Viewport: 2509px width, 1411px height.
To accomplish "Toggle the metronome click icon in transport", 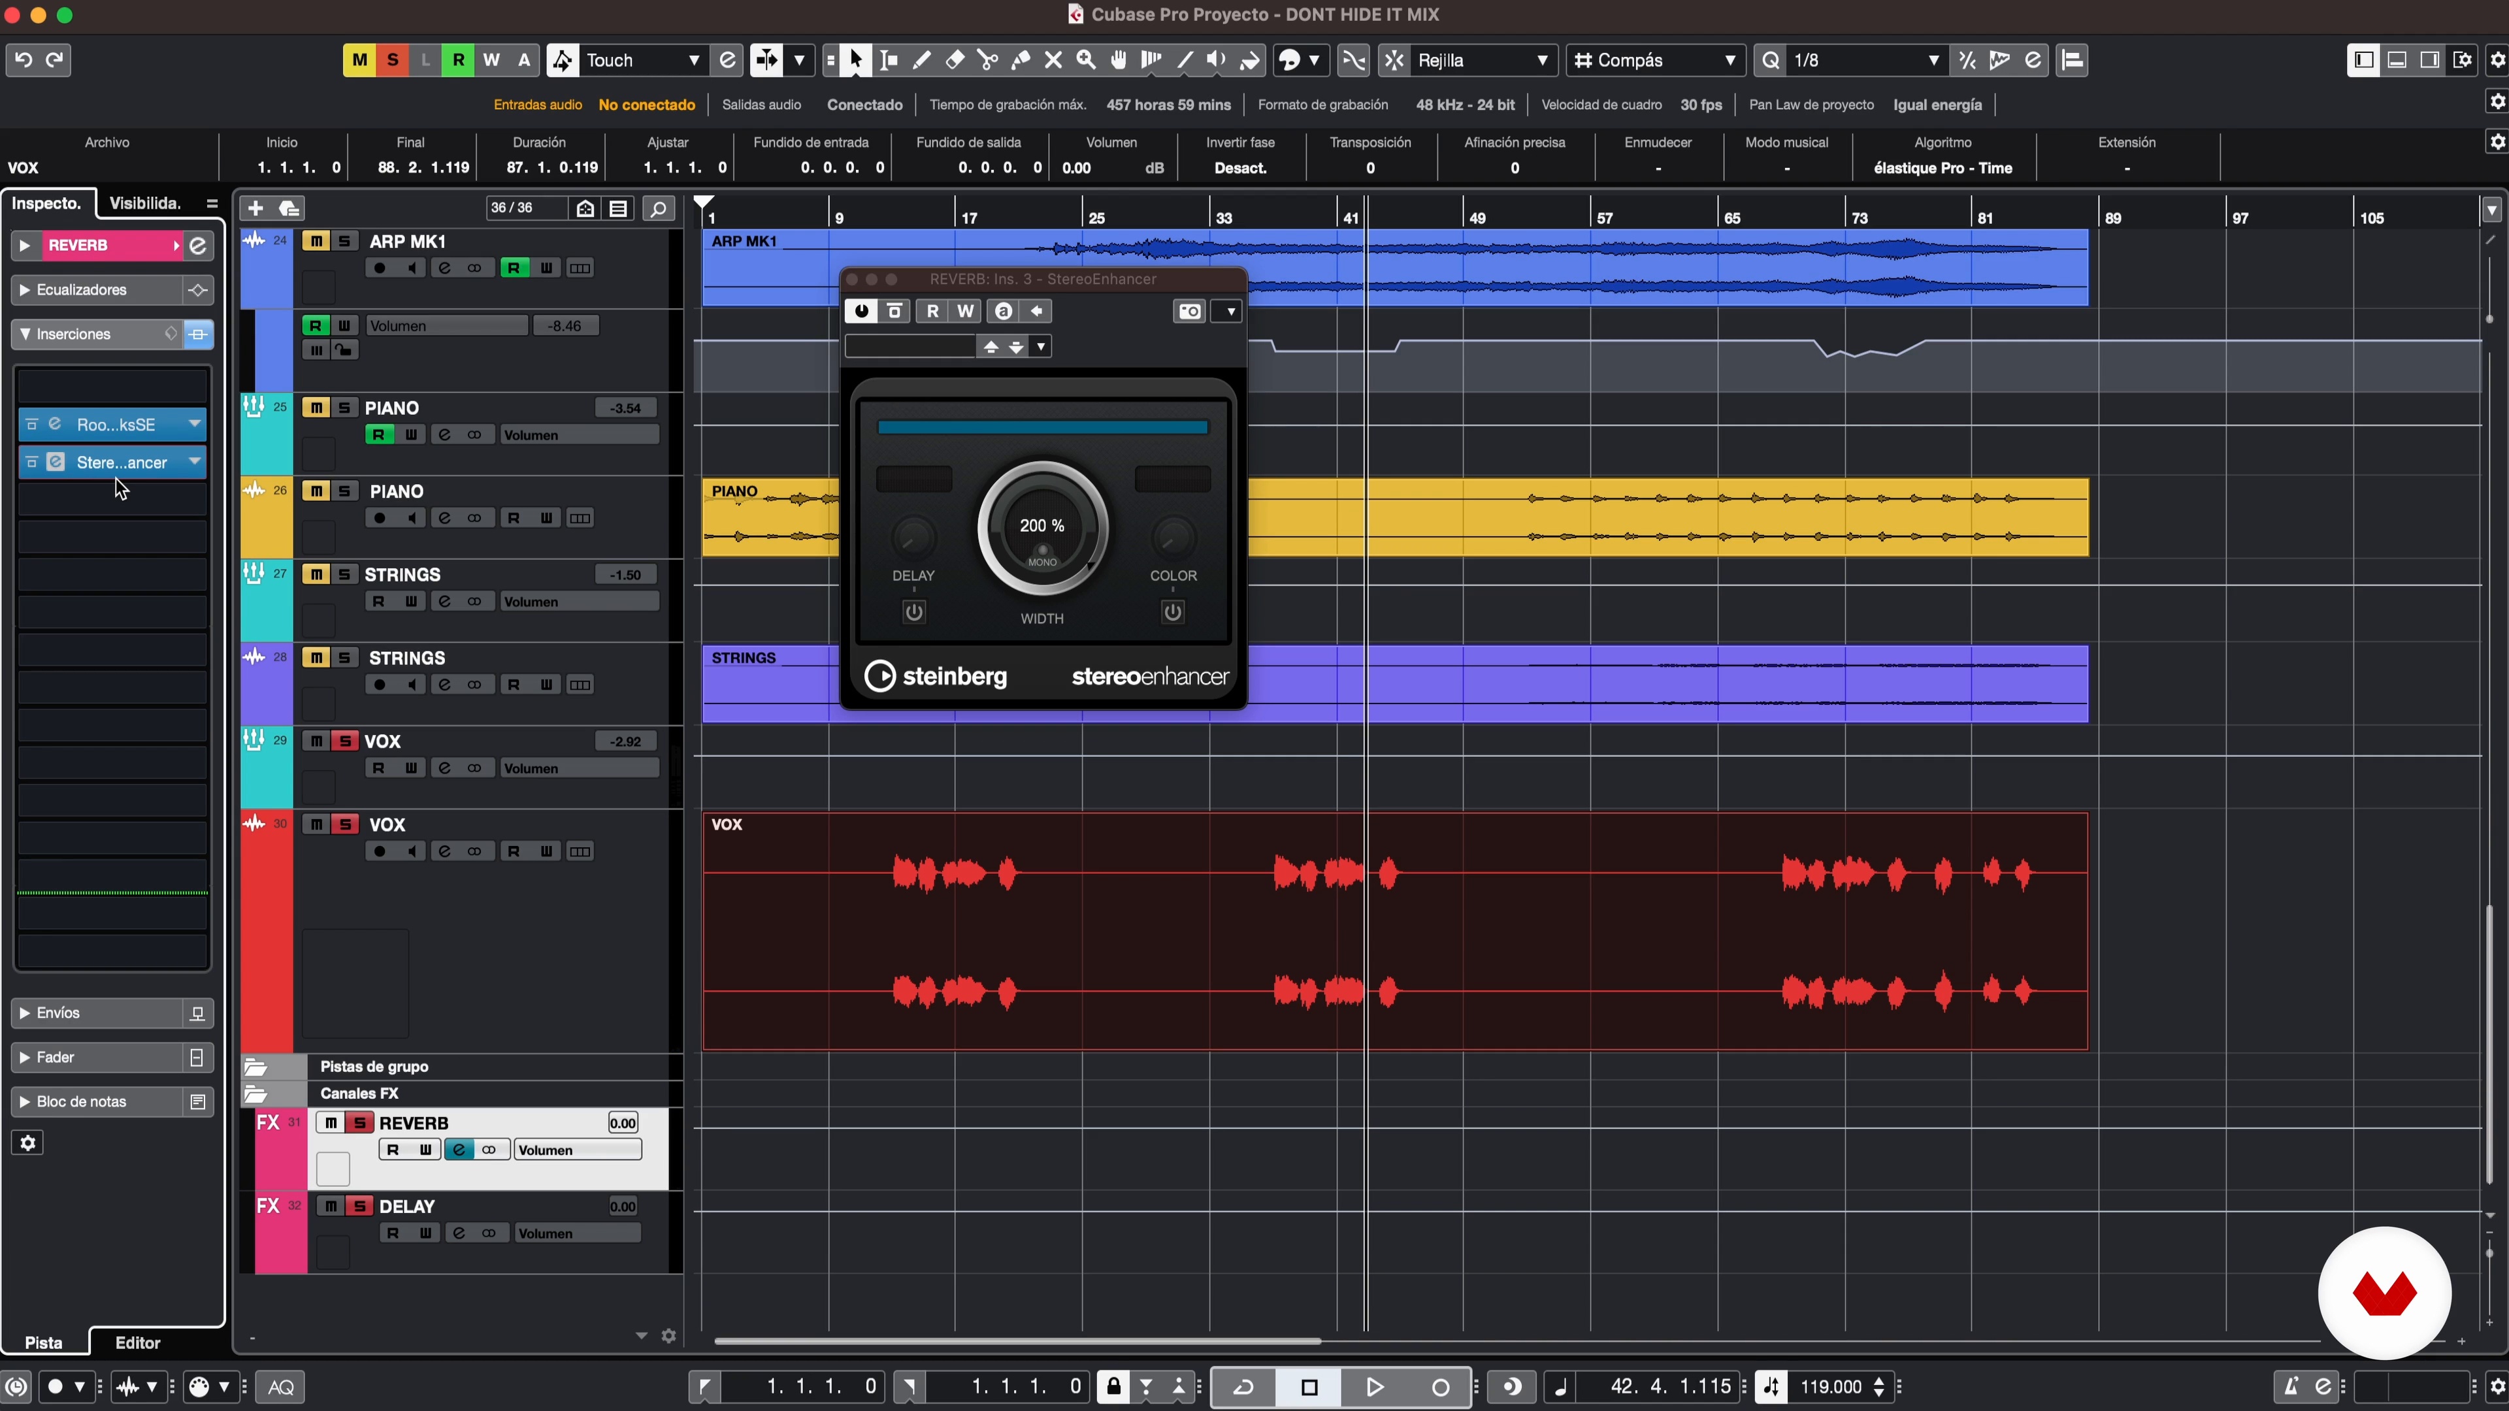I will (2291, 1387).
